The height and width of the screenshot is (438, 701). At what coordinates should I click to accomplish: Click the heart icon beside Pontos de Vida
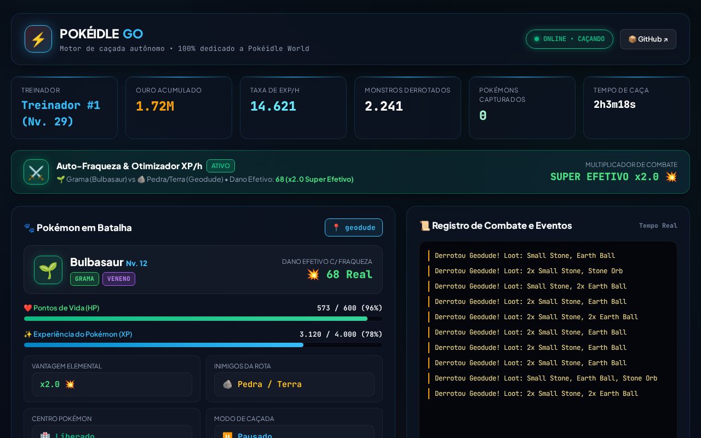(x=28, y=308)
